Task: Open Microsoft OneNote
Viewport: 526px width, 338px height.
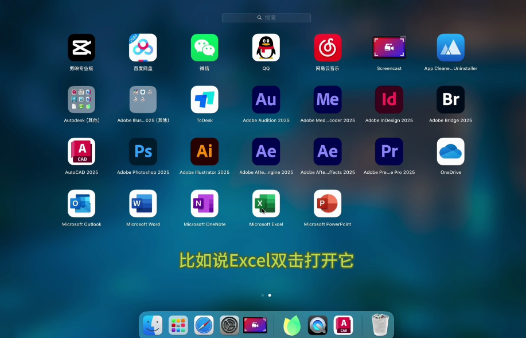Action: [x=205, y=204]
